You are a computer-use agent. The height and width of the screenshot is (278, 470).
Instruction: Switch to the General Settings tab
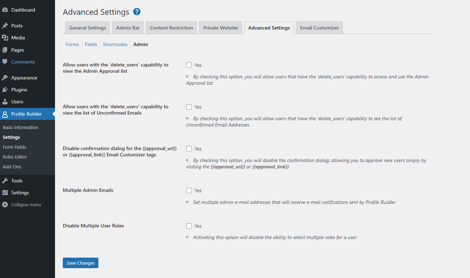87,28
